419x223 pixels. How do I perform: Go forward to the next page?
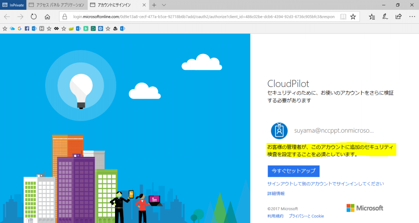pos(20,17)
